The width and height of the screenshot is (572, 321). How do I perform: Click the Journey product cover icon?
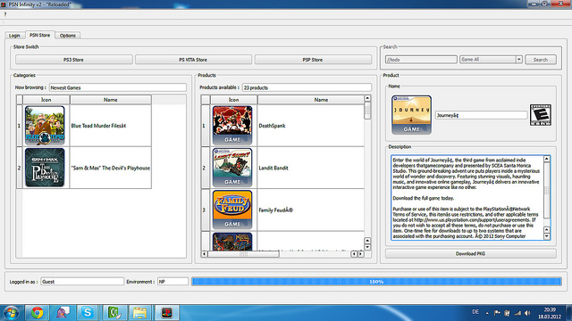coord(411,115)
